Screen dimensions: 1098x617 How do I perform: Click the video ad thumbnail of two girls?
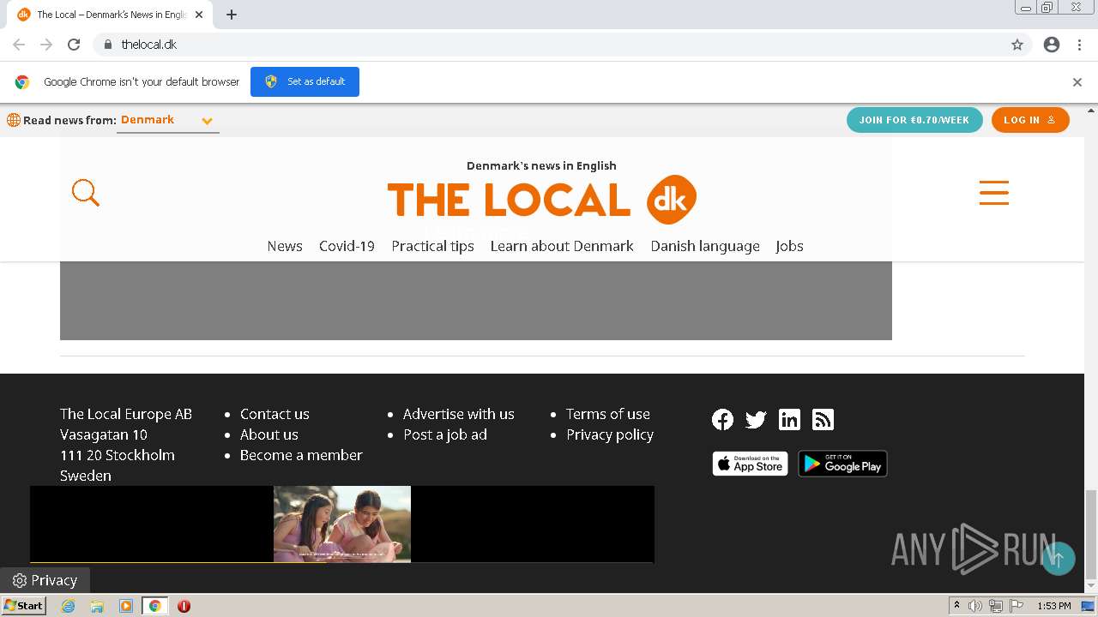tap(342, 524)
